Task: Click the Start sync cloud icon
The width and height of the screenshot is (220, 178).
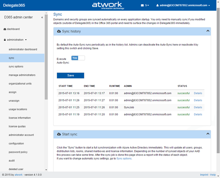Action: 59,134
